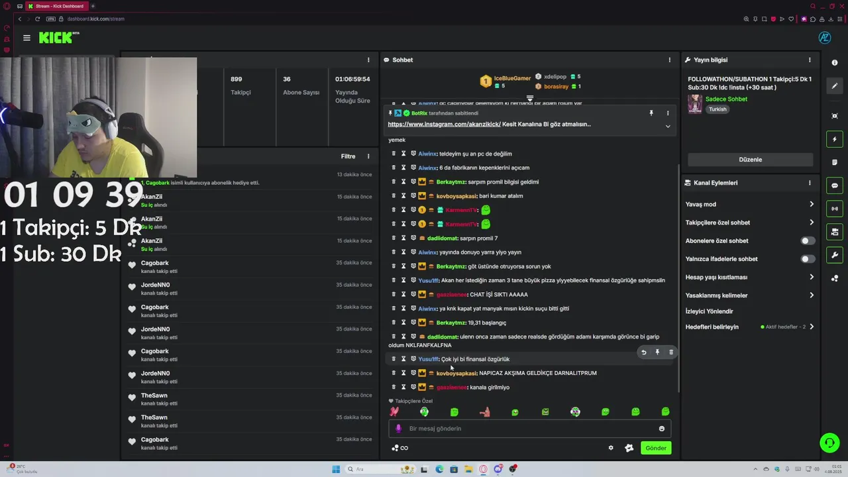This screenshot has height=477, width=848.
Task: Click the message input field
Action: point(530,429)
